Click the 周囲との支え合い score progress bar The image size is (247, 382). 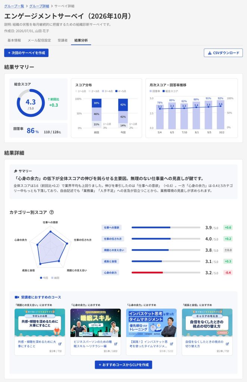166,250
